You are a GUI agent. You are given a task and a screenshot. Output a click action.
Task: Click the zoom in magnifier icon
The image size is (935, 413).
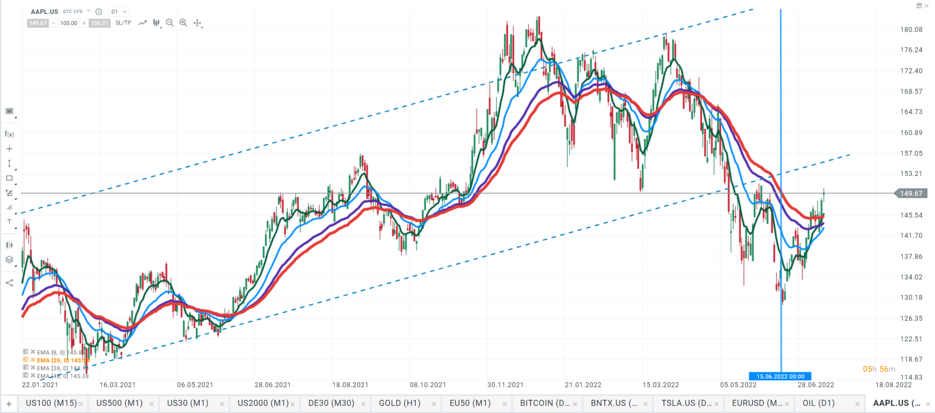click(x=183, y=23)
